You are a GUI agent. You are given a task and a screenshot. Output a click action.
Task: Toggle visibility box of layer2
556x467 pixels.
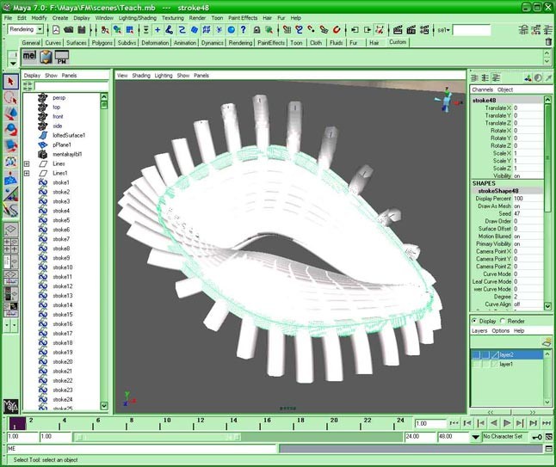coord(476,354)
